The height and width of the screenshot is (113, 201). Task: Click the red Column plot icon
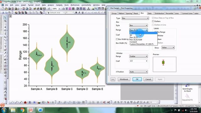25,102
